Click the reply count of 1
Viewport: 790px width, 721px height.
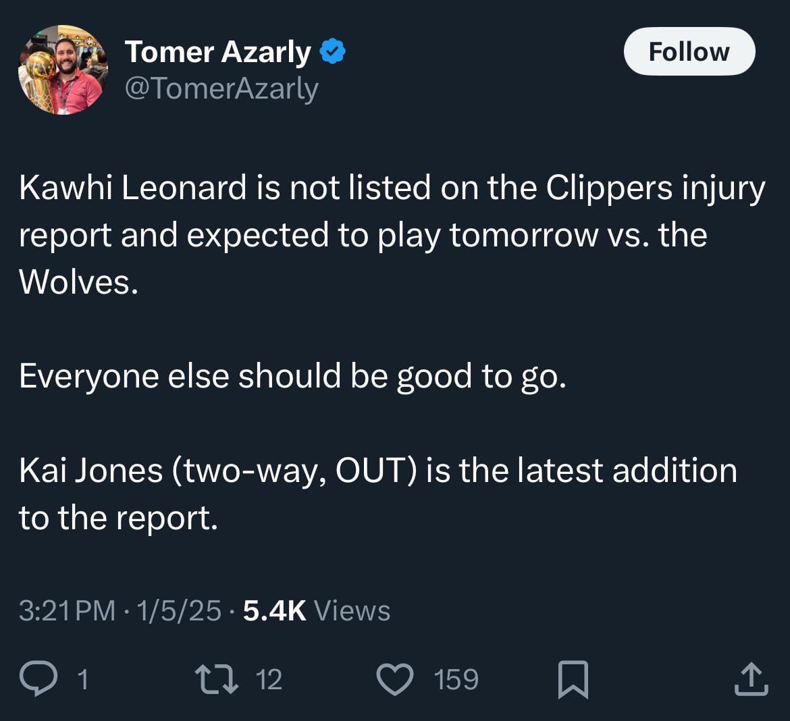[x=82, y=679]
